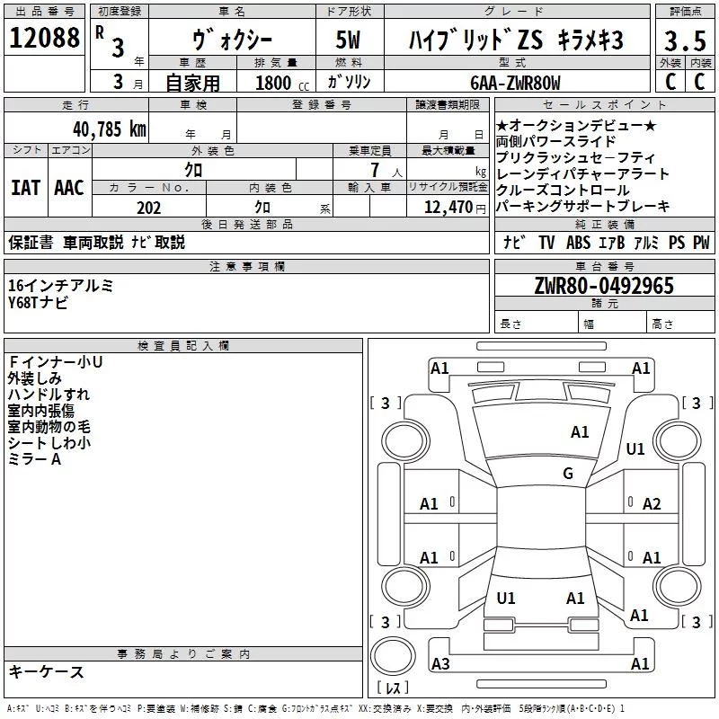The width and height of the screenshot is (719, 719).
Task: Click the door type value 5W
Action: point(349,40)
